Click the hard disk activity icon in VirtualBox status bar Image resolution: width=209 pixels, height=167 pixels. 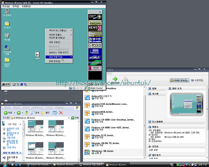(x=70, y=88)
